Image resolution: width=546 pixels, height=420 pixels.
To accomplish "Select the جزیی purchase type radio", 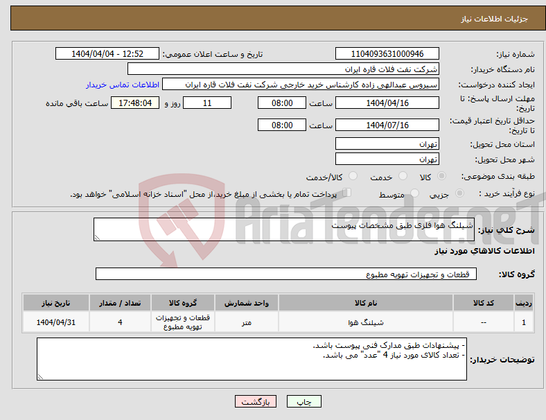I will pyautogui.click(x=459, y=193).
